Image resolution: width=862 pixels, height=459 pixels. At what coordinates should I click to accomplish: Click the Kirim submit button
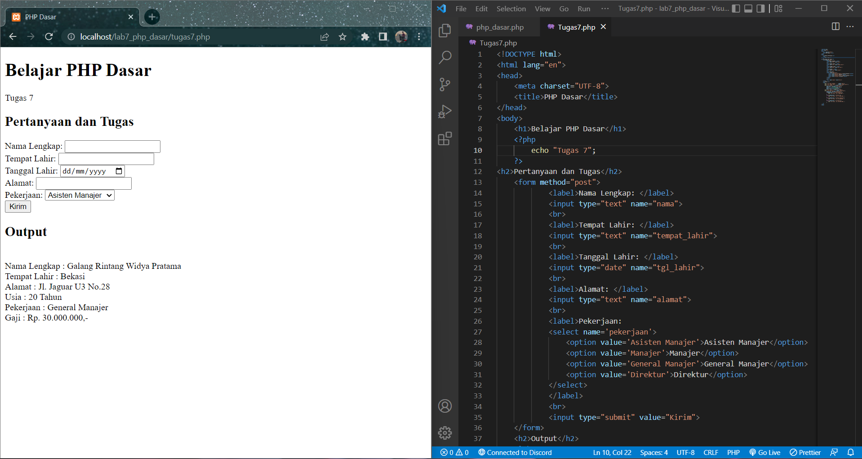[18, 206]
